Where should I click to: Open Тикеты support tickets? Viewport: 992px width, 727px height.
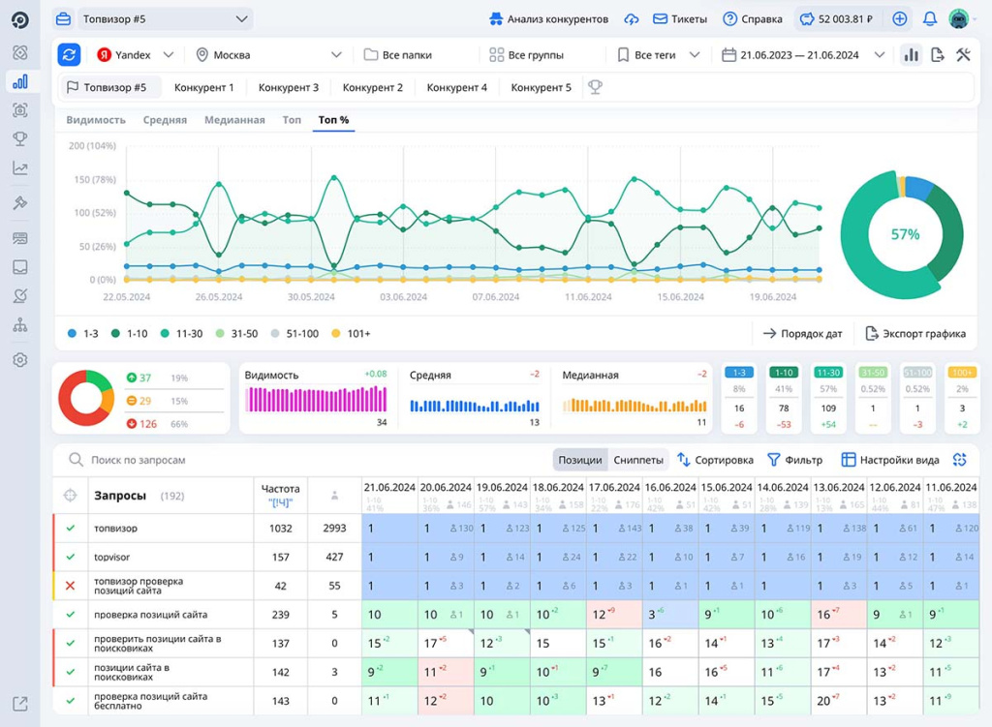point(680,19)
